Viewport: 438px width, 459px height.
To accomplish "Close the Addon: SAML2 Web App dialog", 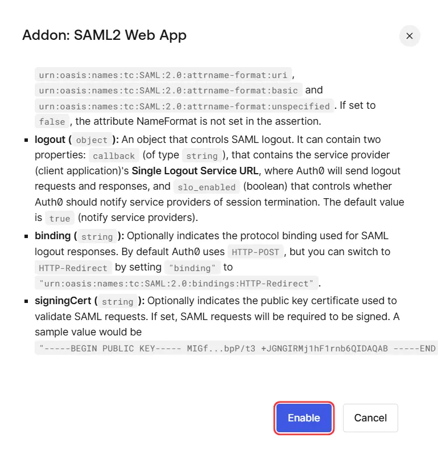I will coord(409,36).
